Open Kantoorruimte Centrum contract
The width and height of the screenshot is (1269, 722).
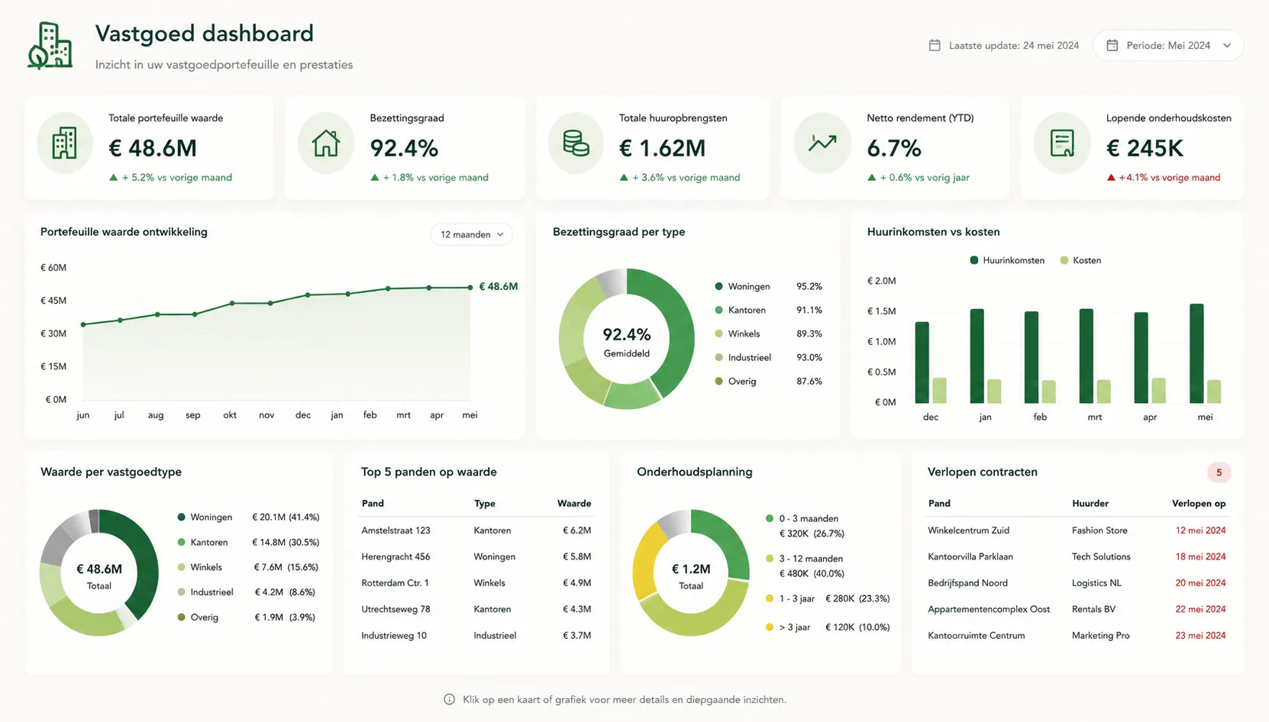[x=1077, y=635]
